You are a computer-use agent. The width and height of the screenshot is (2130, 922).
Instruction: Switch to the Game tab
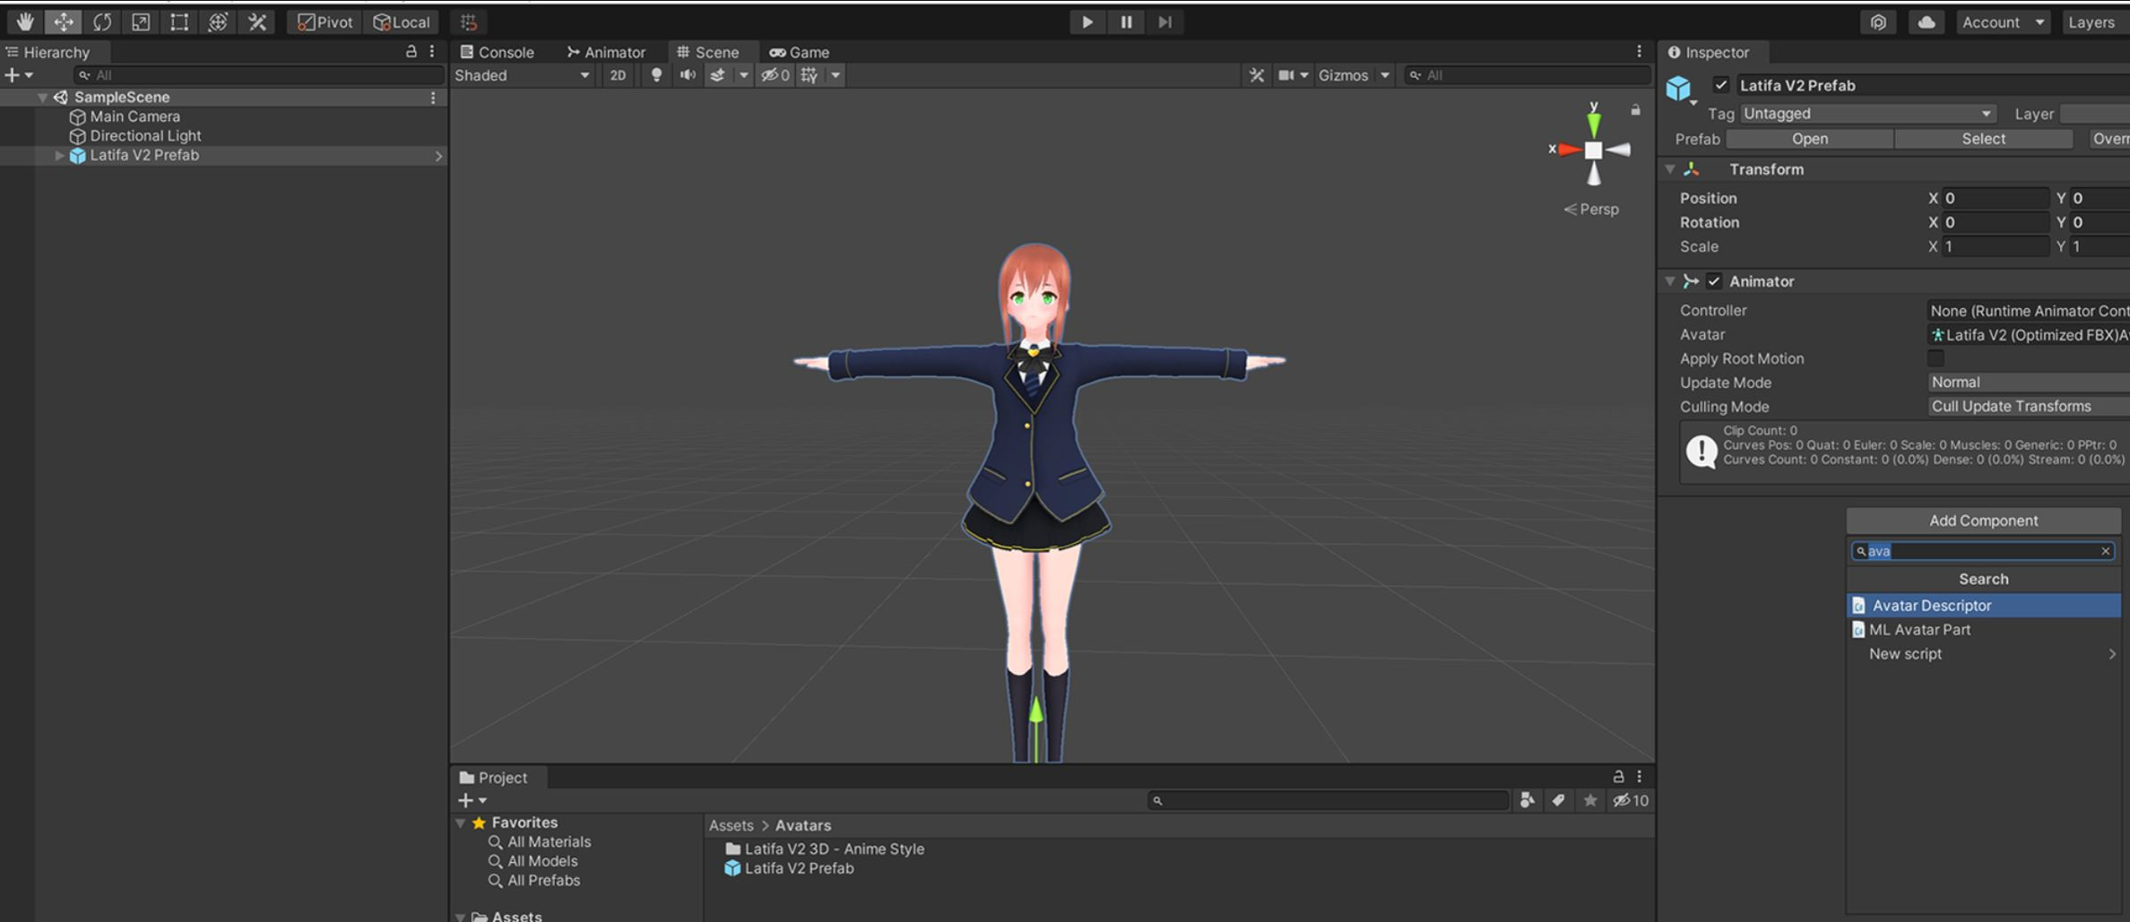pyautogui.click(x=800, y=52)
